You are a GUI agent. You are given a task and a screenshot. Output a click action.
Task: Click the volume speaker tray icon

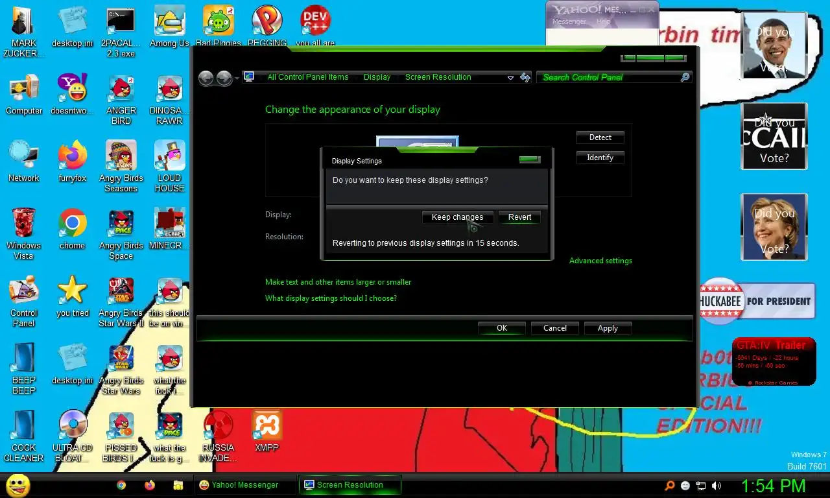[716, 485]
